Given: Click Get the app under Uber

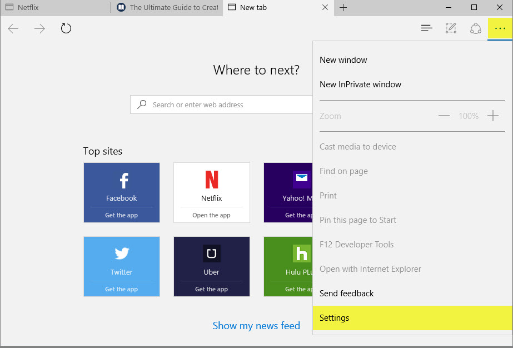Looking at the screenshot, I should (x=211, y=289).
